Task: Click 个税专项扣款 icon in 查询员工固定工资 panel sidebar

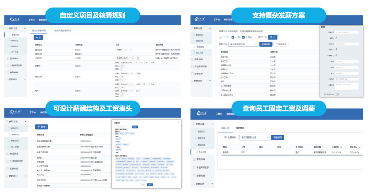Action: coord(195,167)
